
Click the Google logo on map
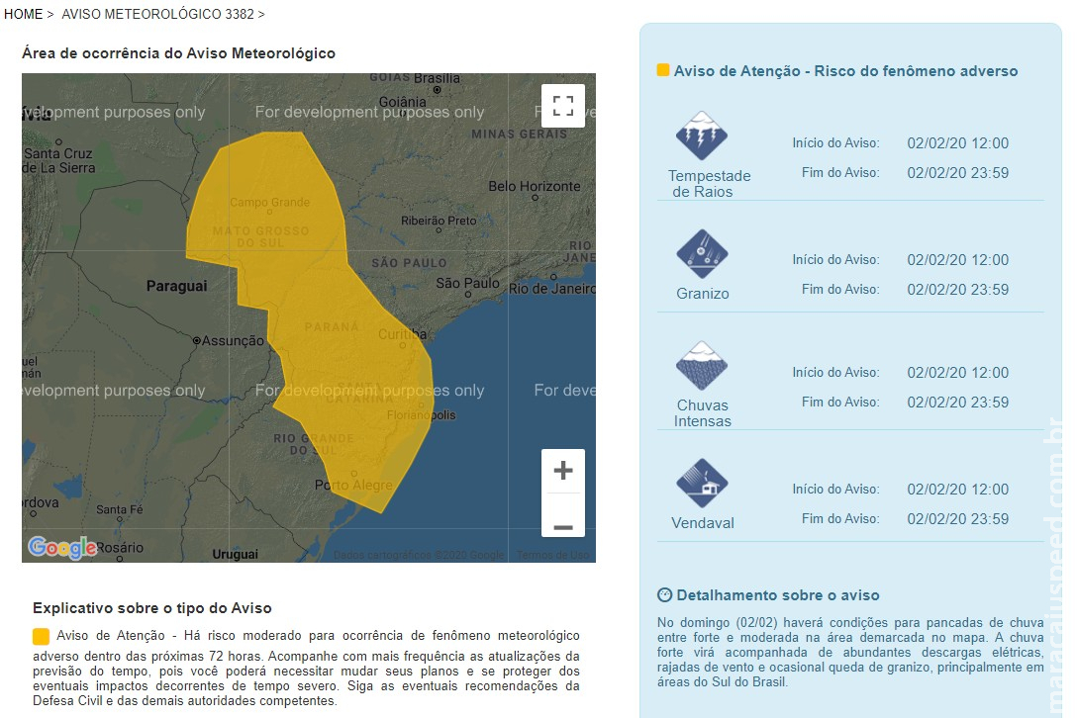62,547
